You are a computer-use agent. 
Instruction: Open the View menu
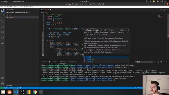[x=15, y=7]
